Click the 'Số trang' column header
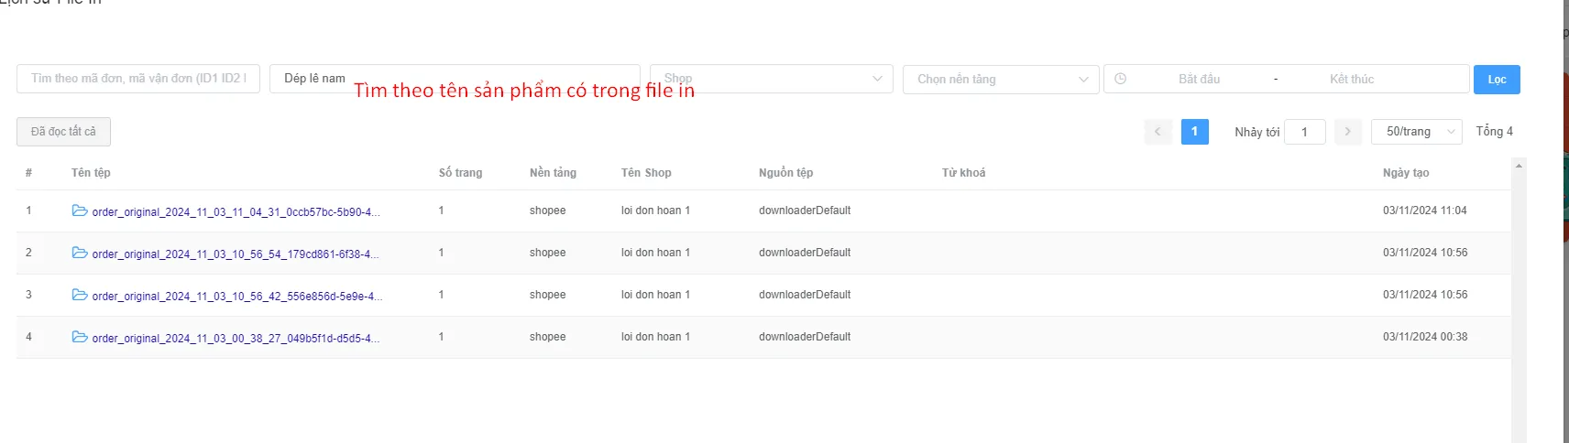The image size is (1569, 443). click(x=460, y=173)
